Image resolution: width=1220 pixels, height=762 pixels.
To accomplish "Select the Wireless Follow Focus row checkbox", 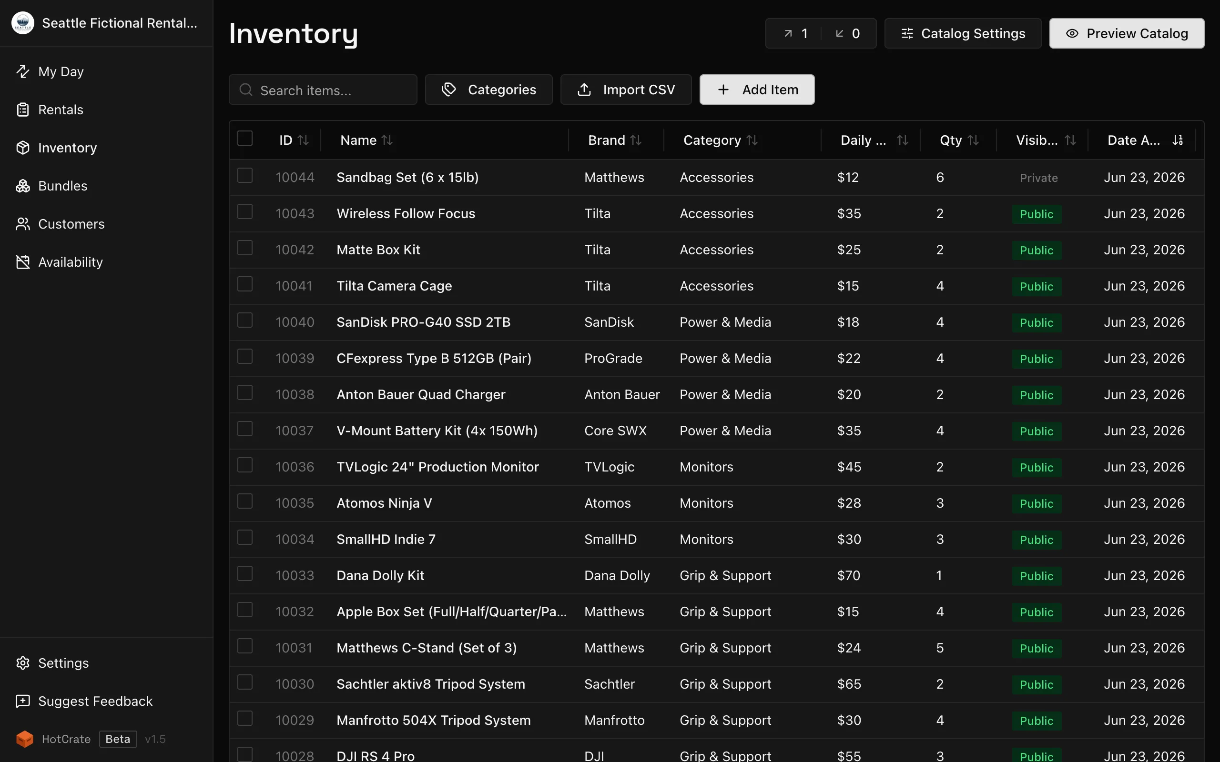I will point(245,211).
